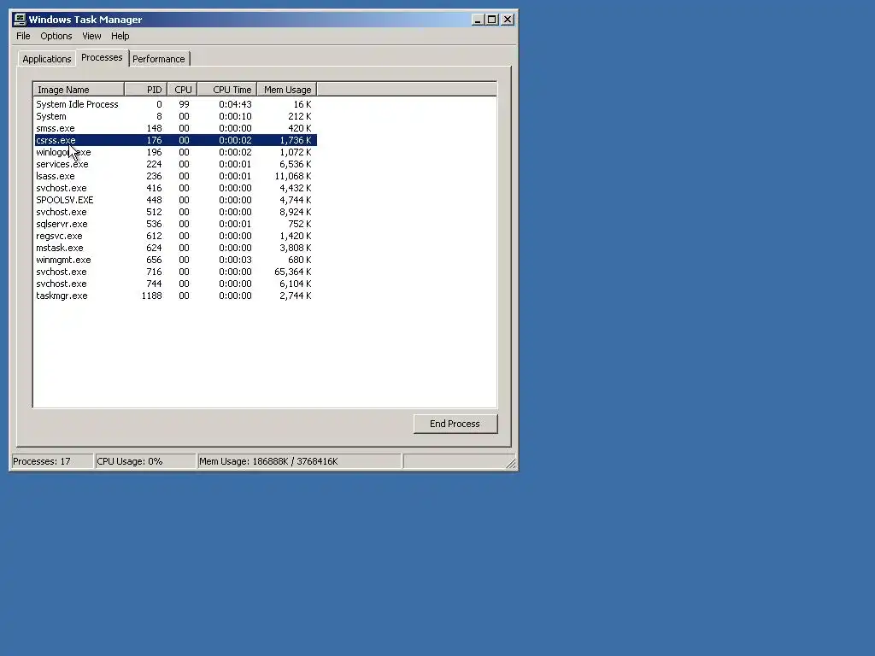
Task: Click the Task Manager title bar icon
Action: point(20,20)
